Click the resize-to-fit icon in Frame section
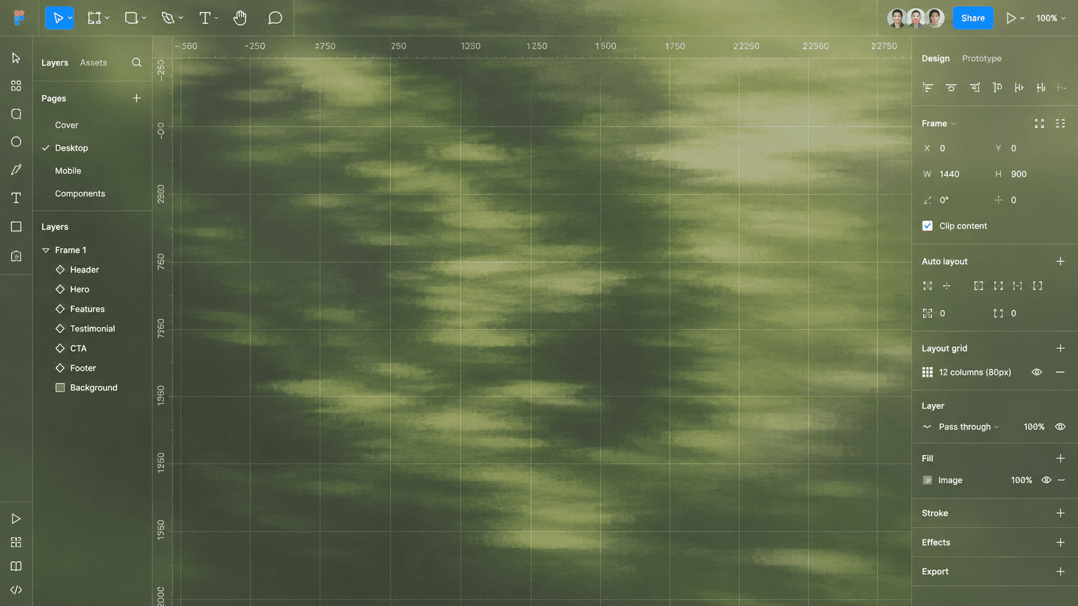The image size is (1078, 606). coord(1039,124)
